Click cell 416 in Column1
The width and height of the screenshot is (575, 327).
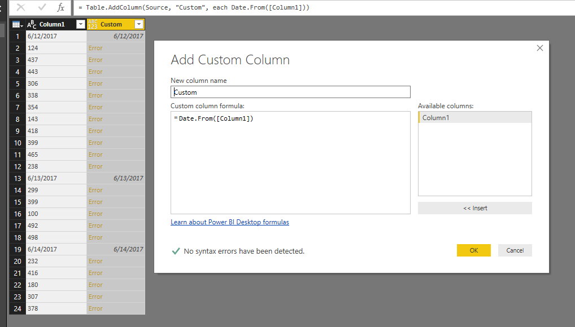[56, 273]
